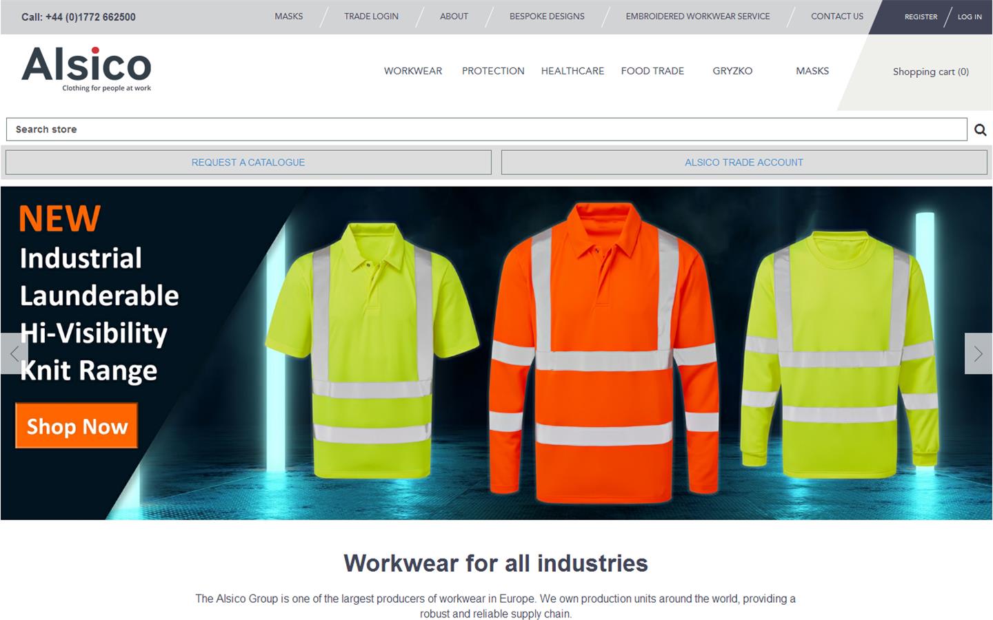Open the PROTECTION category

493,71
